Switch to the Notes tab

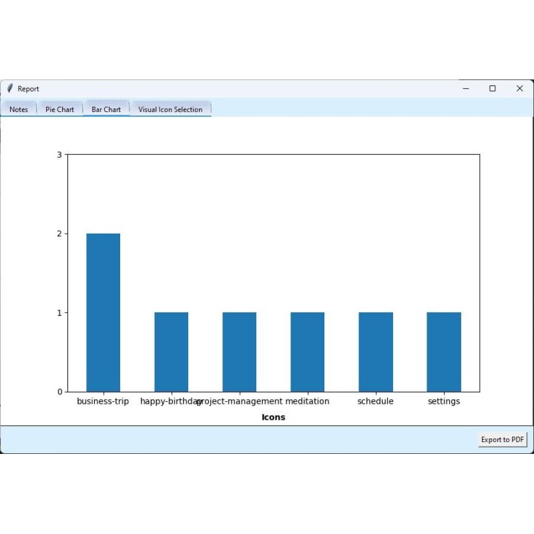[x=19, y=109]
